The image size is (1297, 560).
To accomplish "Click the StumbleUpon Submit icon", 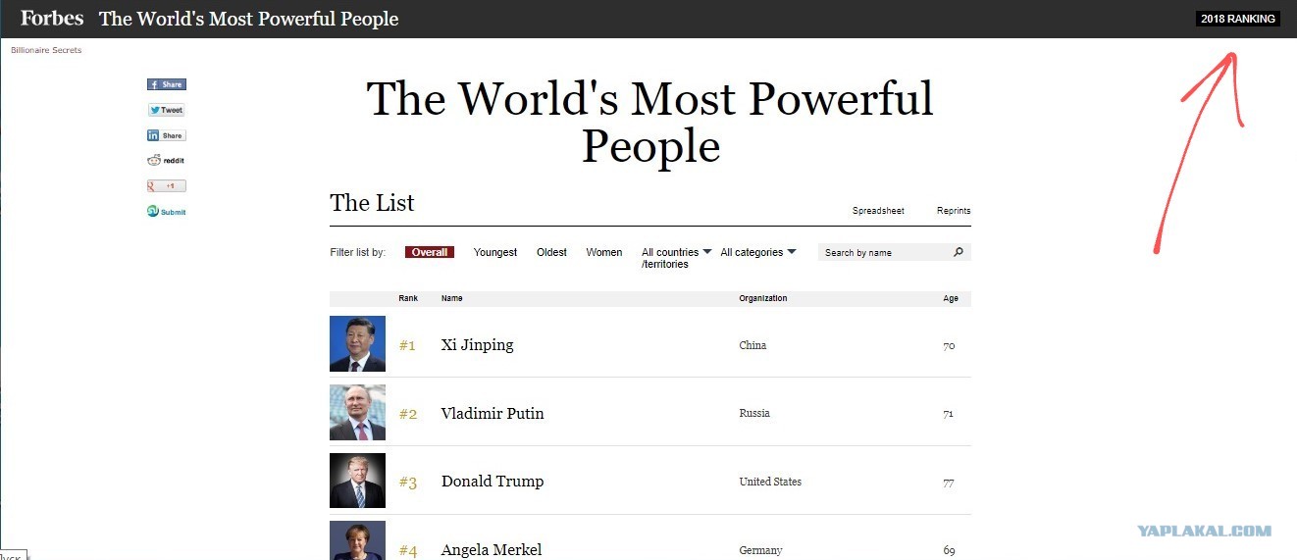I will pyautogui.click(x=166, y=211).
